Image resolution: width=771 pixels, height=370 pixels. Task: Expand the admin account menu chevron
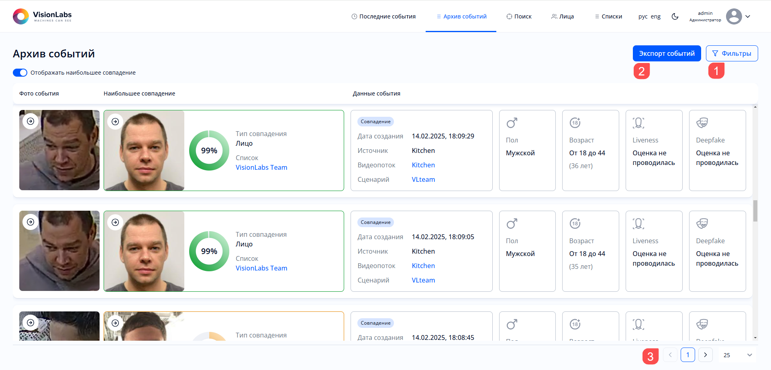click(748, 16)
